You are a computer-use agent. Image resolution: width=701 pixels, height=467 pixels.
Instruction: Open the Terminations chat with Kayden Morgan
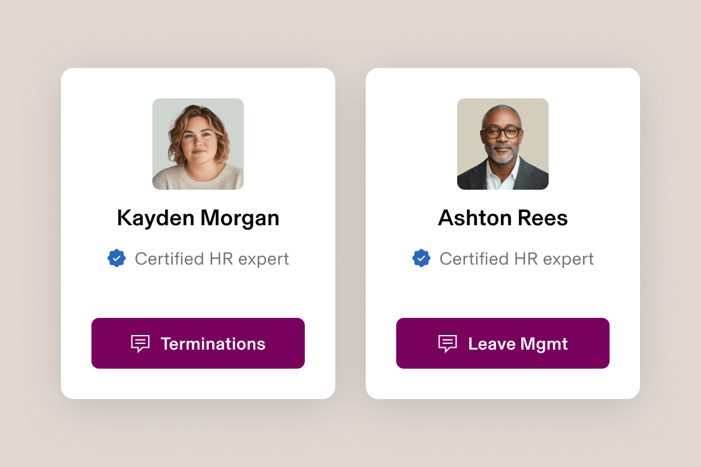click(197, 343)
